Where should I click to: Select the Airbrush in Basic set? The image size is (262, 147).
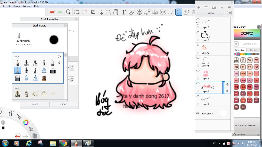(x=26, y=63)
